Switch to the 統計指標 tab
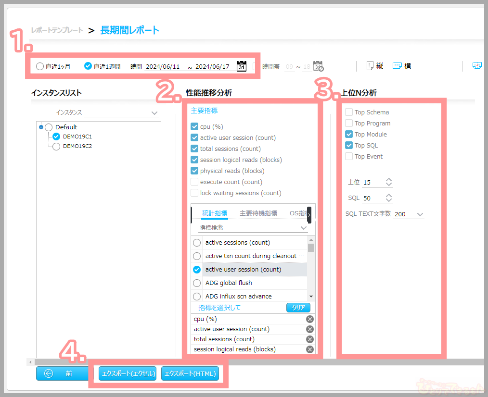488x397 pixels. point(215,213)
